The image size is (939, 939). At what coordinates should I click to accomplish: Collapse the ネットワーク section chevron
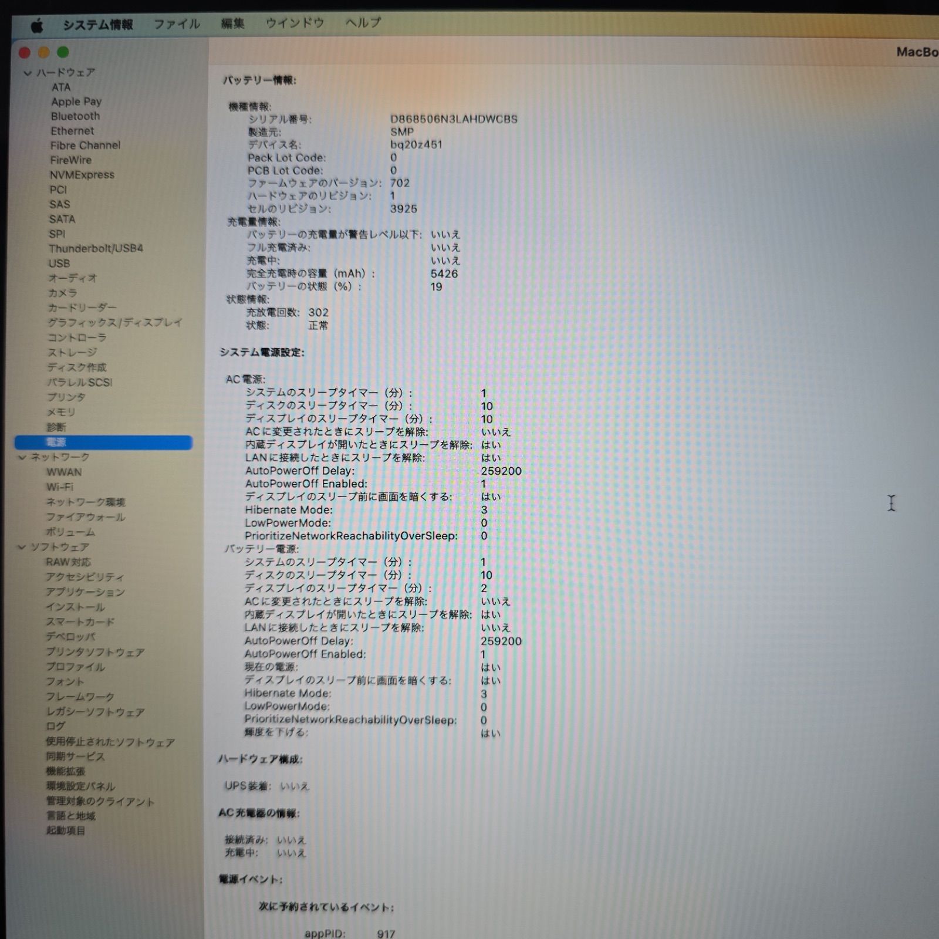[22, 457]
